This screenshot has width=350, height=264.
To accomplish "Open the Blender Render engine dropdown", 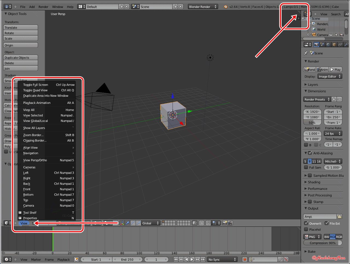I will (203, 6).
